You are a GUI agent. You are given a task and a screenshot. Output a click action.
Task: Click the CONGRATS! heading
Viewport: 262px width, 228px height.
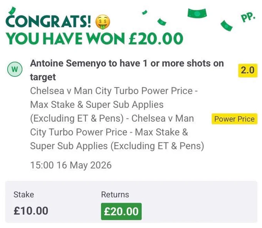click(x=49, y=22)
